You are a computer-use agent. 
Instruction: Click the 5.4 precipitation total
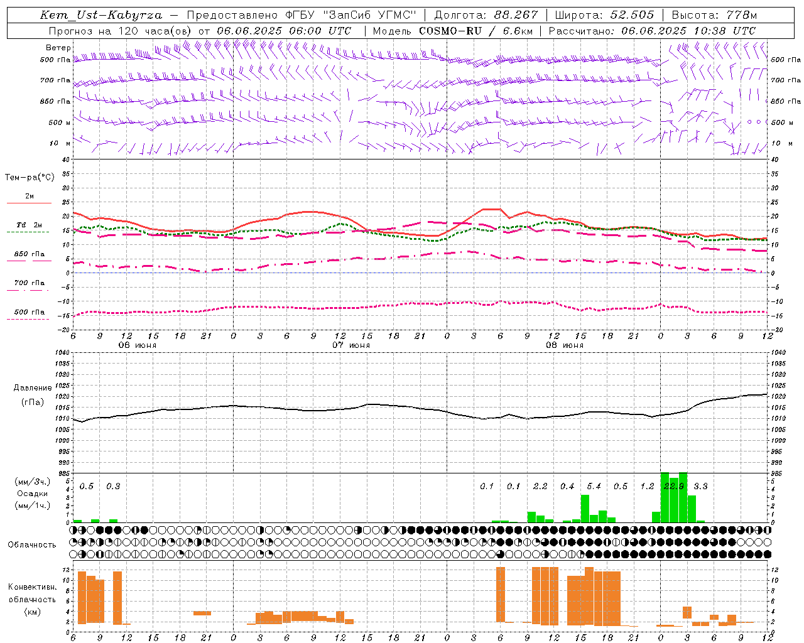(594, 487)
